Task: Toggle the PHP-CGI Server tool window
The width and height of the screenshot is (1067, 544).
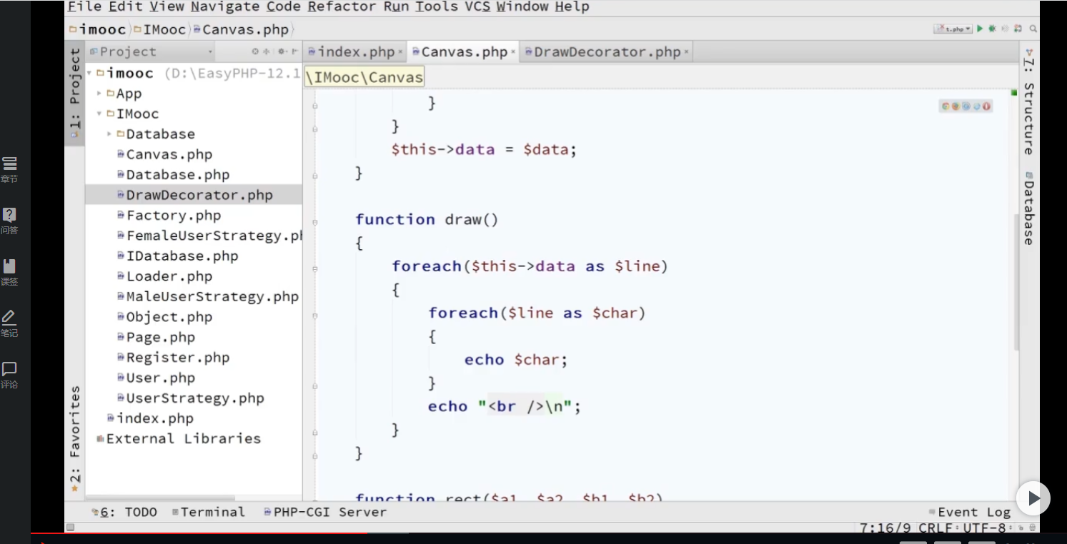Action: click(325, 512)
